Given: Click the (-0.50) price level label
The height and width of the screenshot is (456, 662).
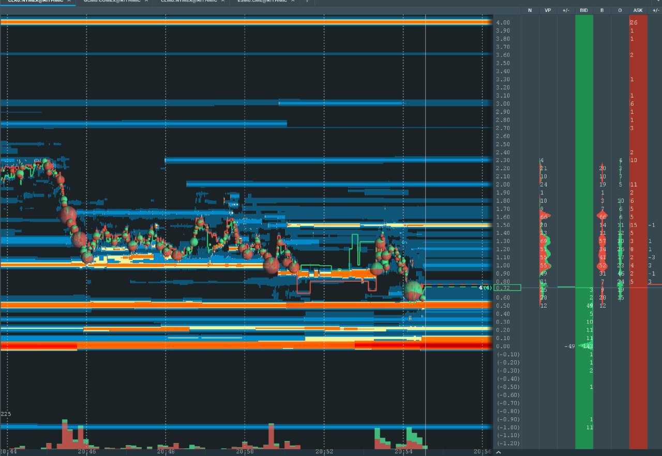Looking at the screenshot, I should (508, 387).
